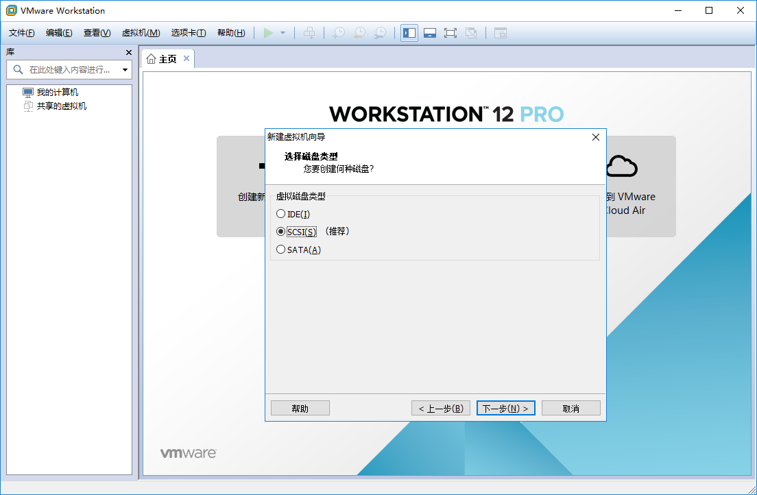Toggle the thumbnail bar icon
Screen dimensions: 757x495
pos(430,33)
